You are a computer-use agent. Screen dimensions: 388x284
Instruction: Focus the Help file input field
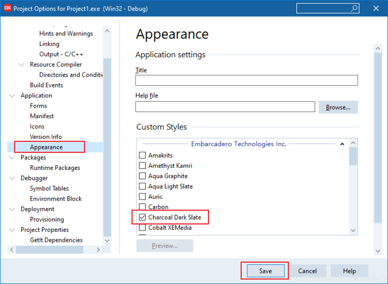point(225,107)
